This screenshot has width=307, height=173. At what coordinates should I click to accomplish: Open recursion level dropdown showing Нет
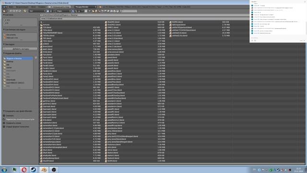[37, 11]
